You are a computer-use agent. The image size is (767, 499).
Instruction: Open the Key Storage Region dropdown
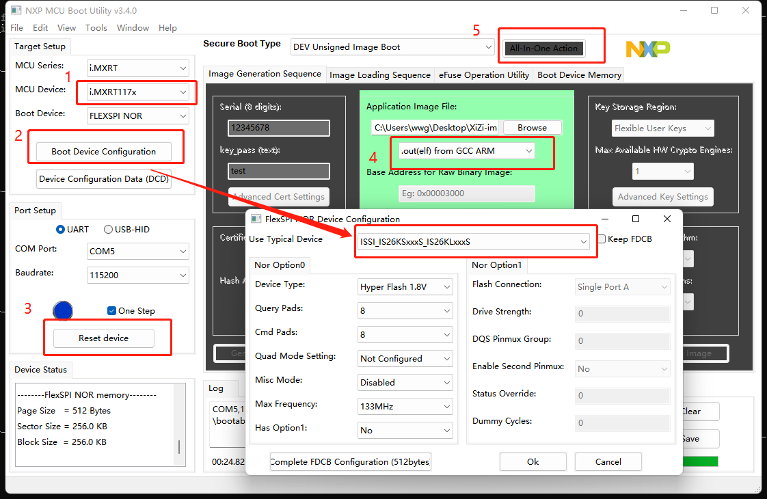pos(663,129)
